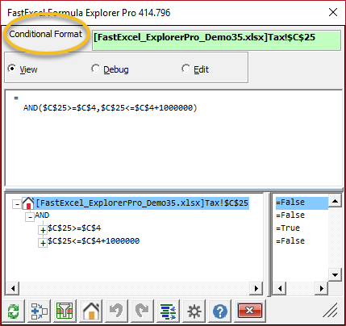Click the tree pane scroll right arrow

tap(256, 288)
